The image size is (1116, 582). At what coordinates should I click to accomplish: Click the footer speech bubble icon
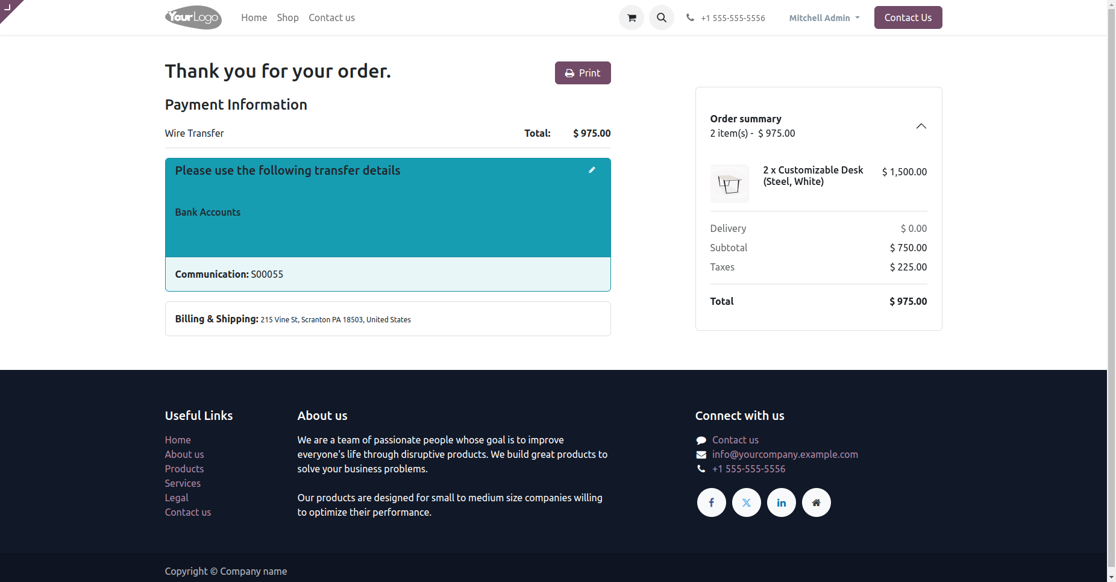tap(701, 440)
